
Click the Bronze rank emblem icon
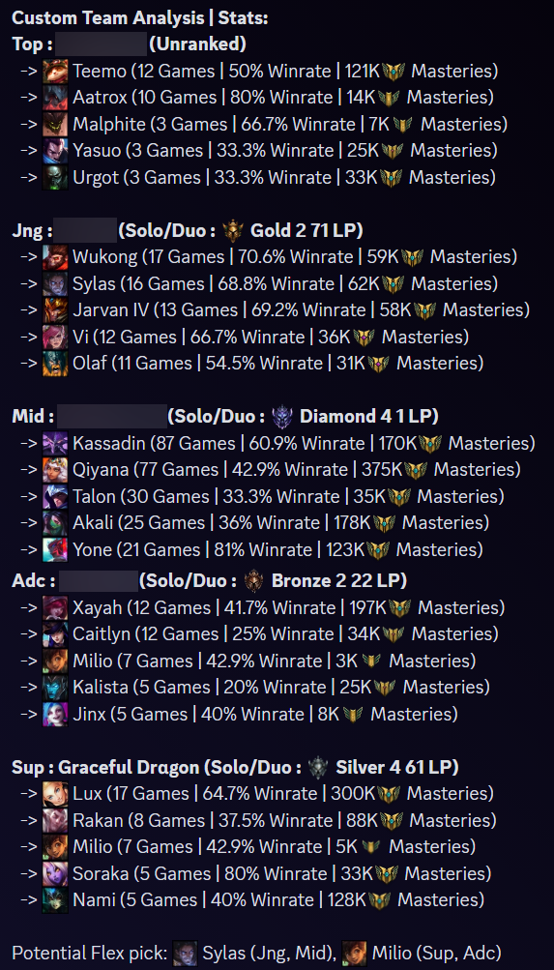coord(254,581)
